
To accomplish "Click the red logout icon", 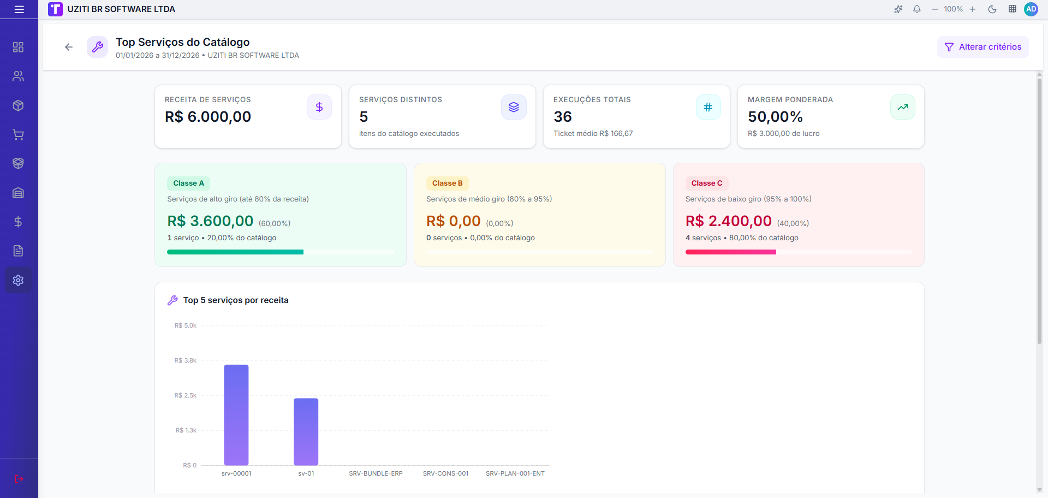I will point(19,479).
